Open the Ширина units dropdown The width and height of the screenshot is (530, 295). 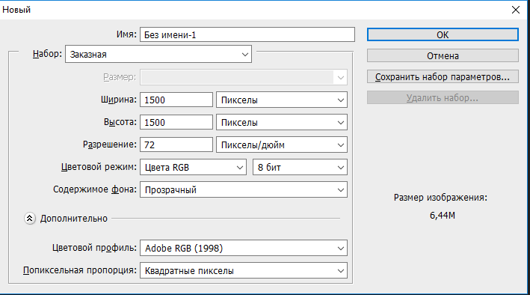(282, 100)
